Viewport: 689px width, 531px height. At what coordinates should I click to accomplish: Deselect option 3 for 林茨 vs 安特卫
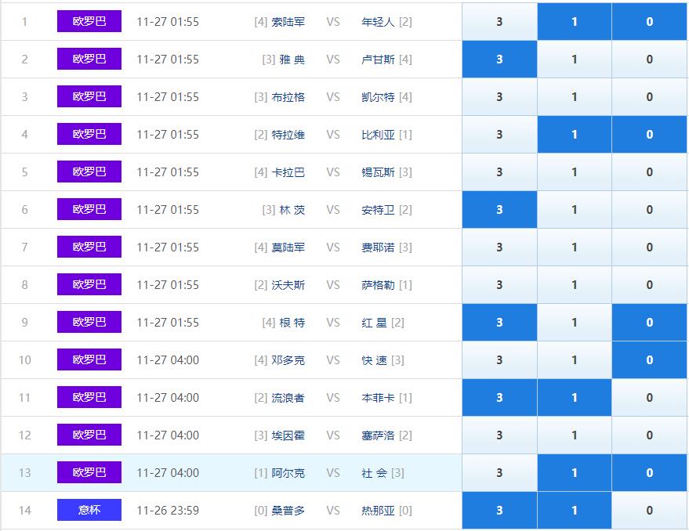499,209
